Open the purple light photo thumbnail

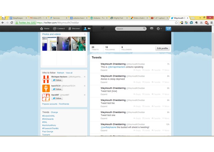click(x=64, y=44)
